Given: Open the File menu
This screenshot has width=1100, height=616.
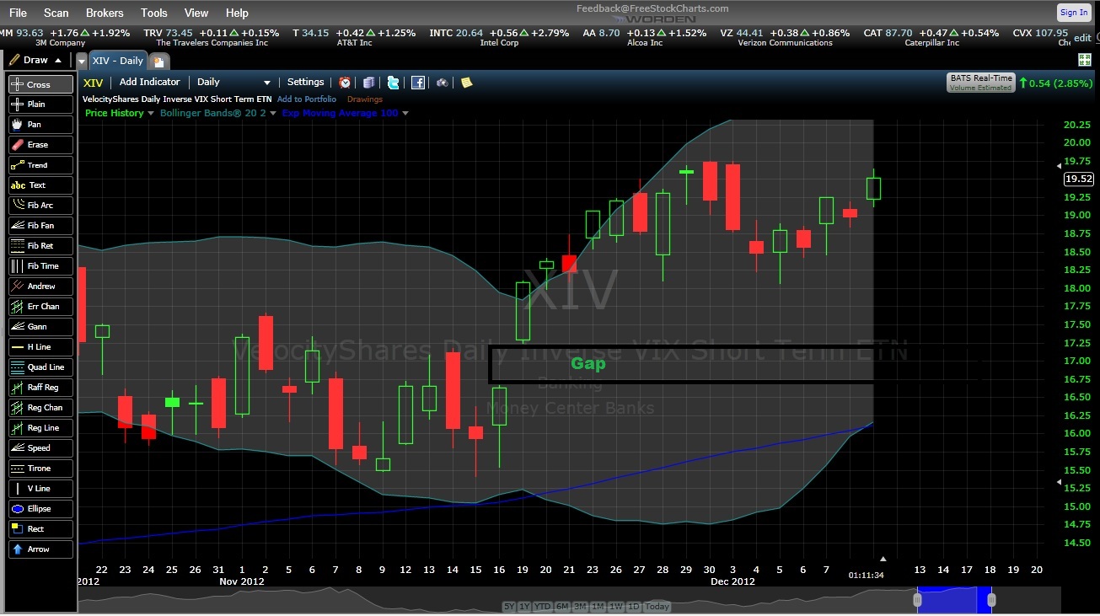Looking at the screenshot, I should tap(18, 13).
